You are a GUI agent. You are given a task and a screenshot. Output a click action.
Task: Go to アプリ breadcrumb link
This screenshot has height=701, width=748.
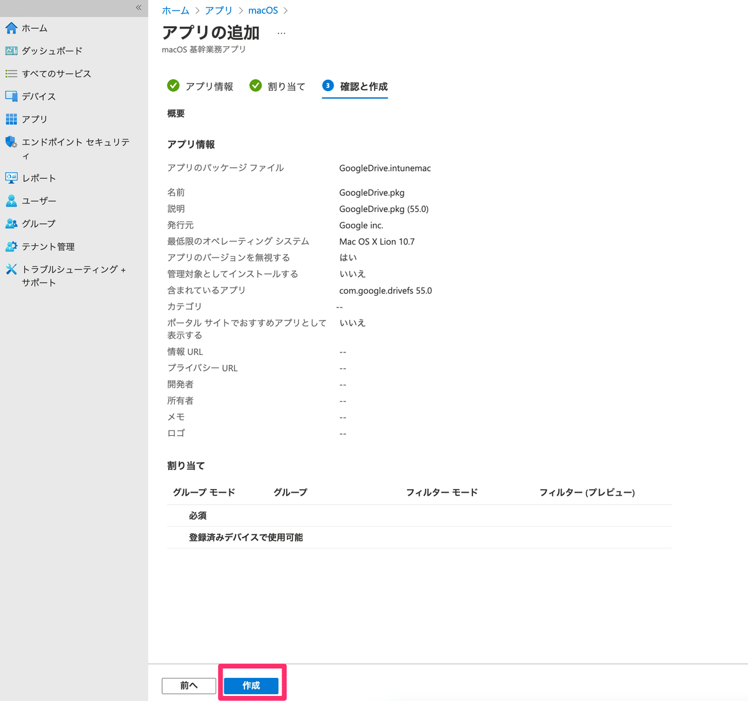[x=219, y=11]
